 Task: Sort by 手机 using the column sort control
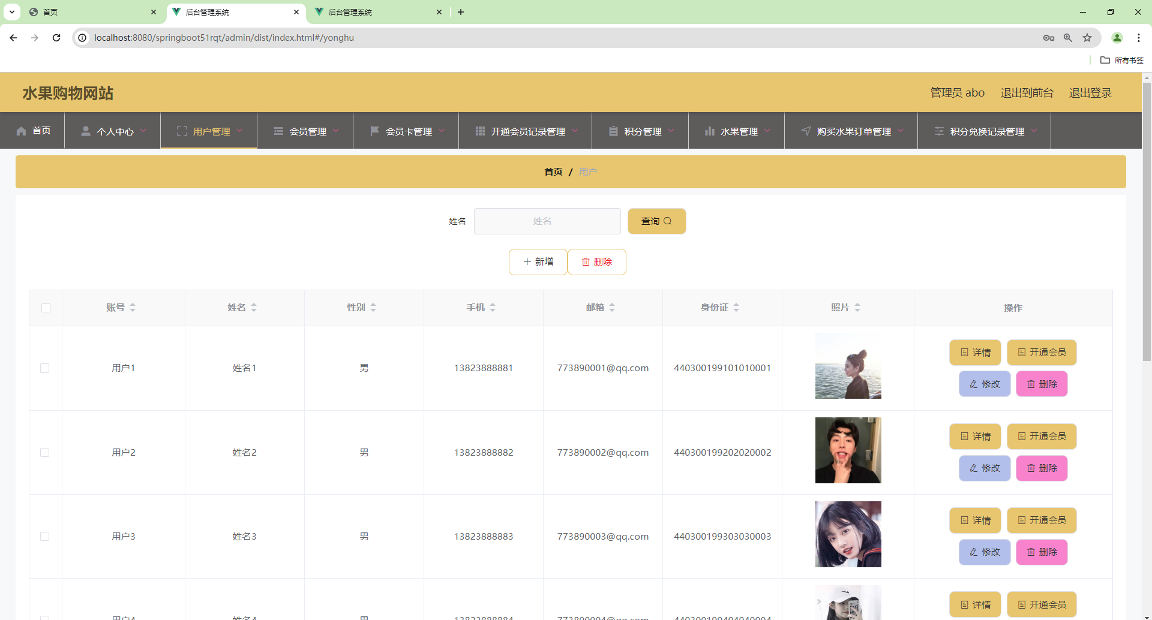493,307
